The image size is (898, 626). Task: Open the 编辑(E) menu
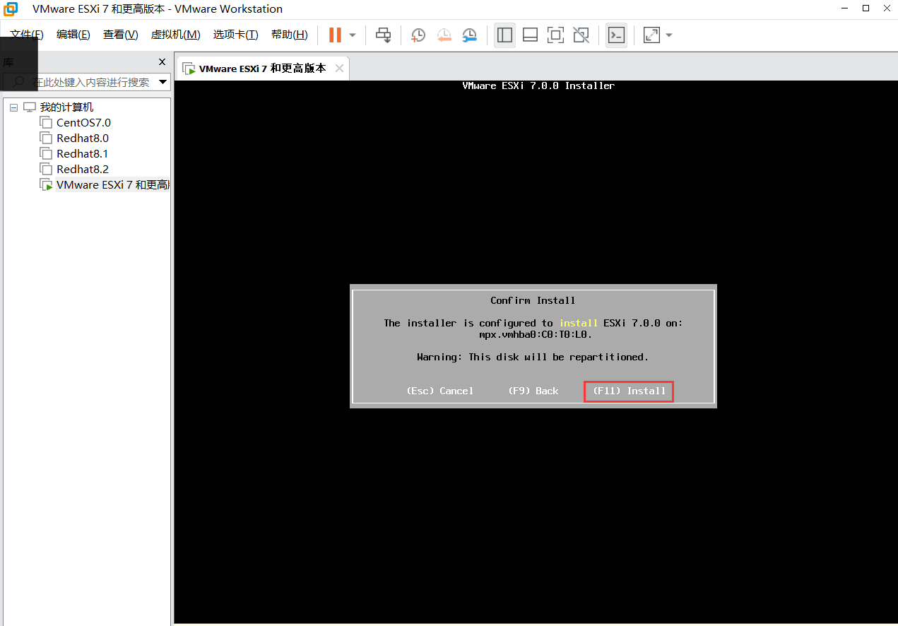coord(73,35)
